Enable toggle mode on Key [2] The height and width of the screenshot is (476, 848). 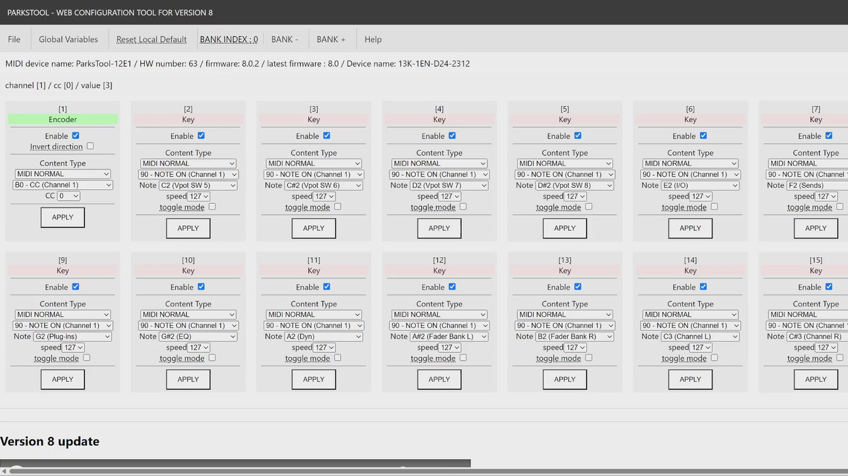click(212, 206)
